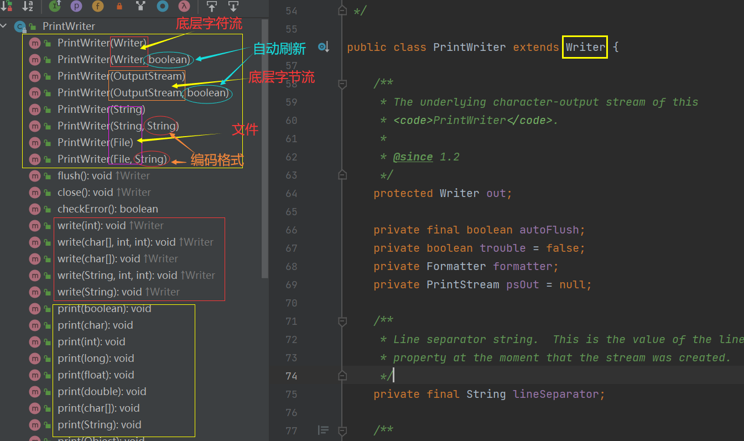The image size is (744, 441).
Task: Toggle group methods by defining type
Action: click(x=141, y=6)
